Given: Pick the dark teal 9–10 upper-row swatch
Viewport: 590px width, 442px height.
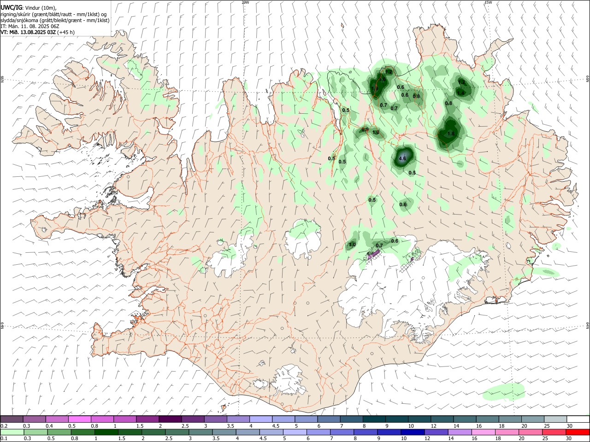Looking at the screenshot, I should [x=397, y=419].
